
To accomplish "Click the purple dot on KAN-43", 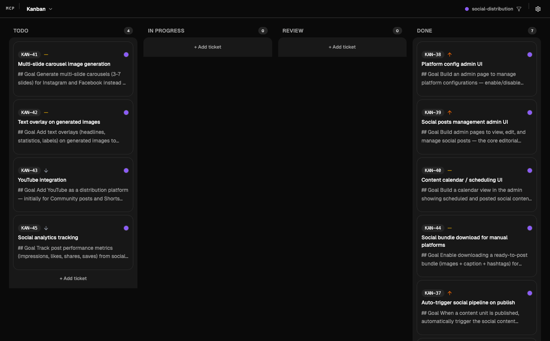I will point(126,170).
